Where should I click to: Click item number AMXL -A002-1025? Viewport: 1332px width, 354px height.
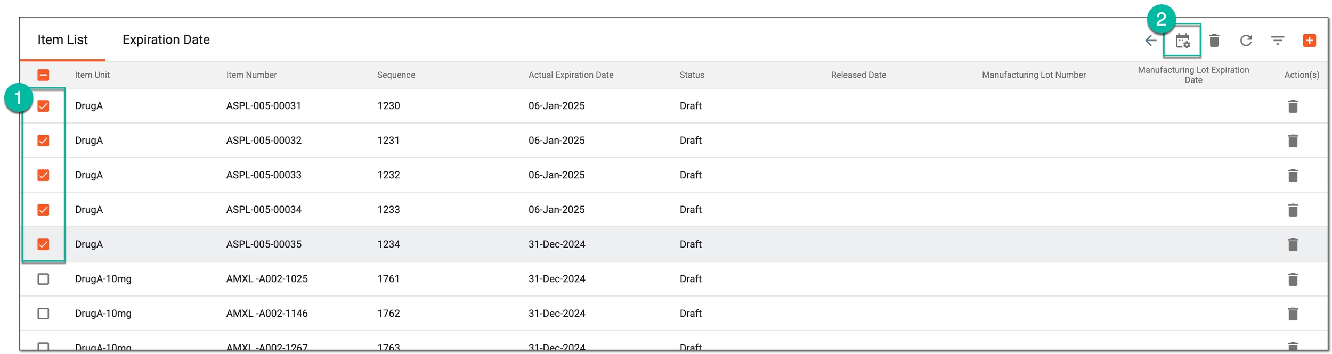pos(266,279)
